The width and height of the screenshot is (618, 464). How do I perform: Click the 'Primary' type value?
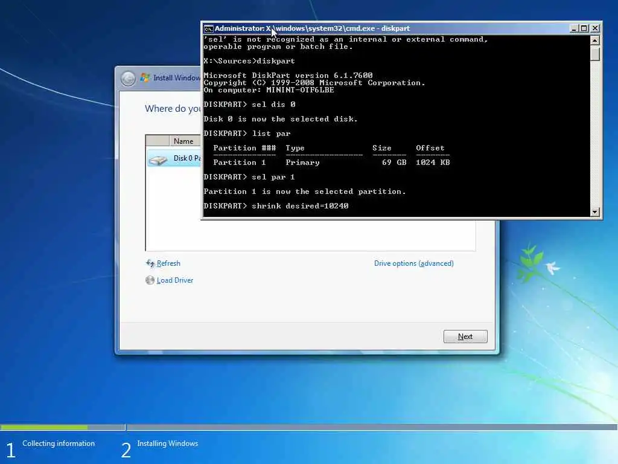(x=303, y=163)
